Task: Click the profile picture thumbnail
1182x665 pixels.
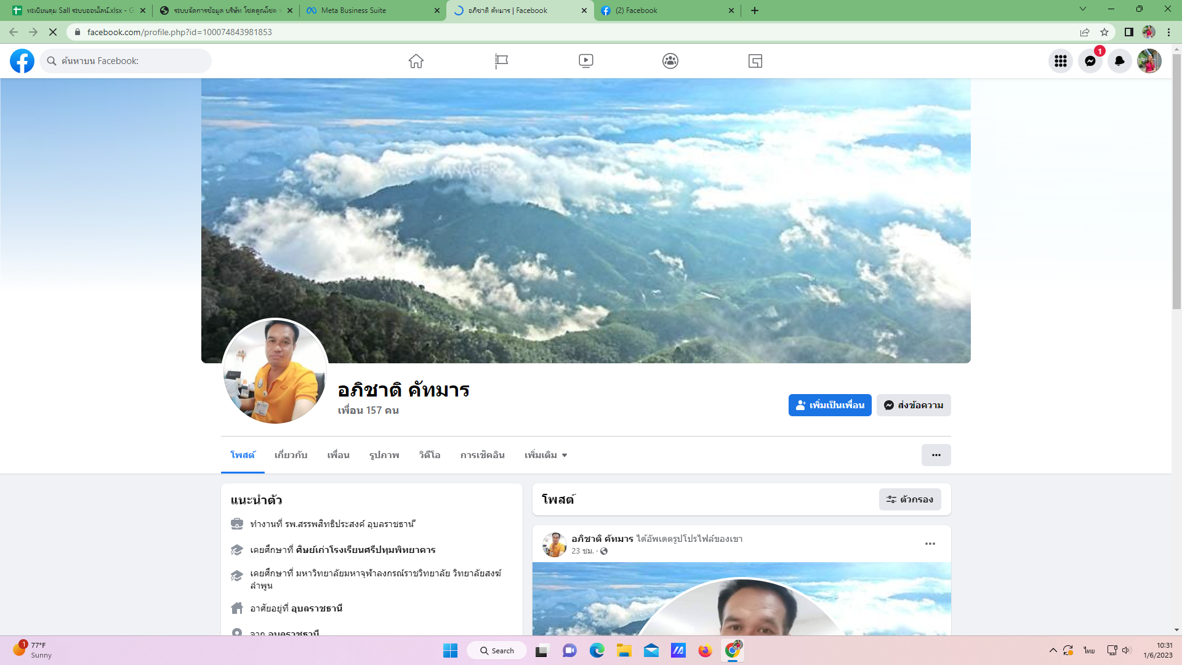Action: [275, 371]
